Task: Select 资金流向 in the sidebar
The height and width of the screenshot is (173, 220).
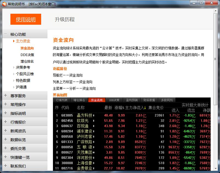Action: tap(27, 48)
